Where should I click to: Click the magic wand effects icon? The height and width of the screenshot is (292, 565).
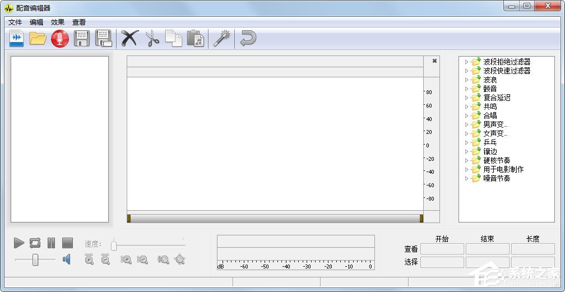pyautogui.click(x=222, y=39)
